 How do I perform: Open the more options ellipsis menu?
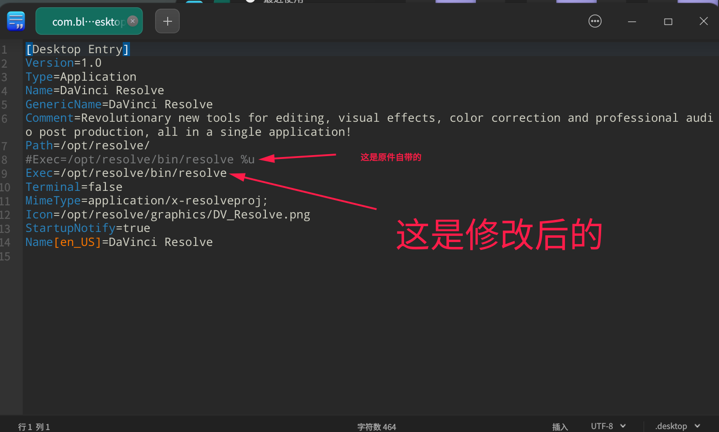595,21
